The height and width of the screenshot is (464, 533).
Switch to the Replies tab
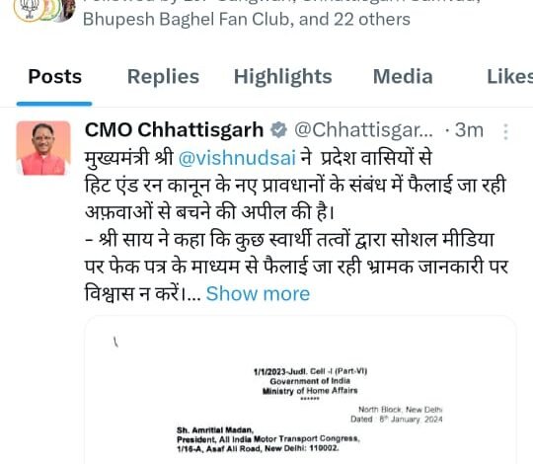pyautogui.click(x=163, y=76)
